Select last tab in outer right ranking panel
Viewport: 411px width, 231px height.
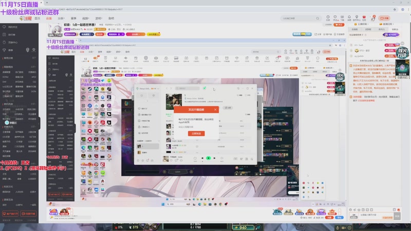[x=395, y=29]
